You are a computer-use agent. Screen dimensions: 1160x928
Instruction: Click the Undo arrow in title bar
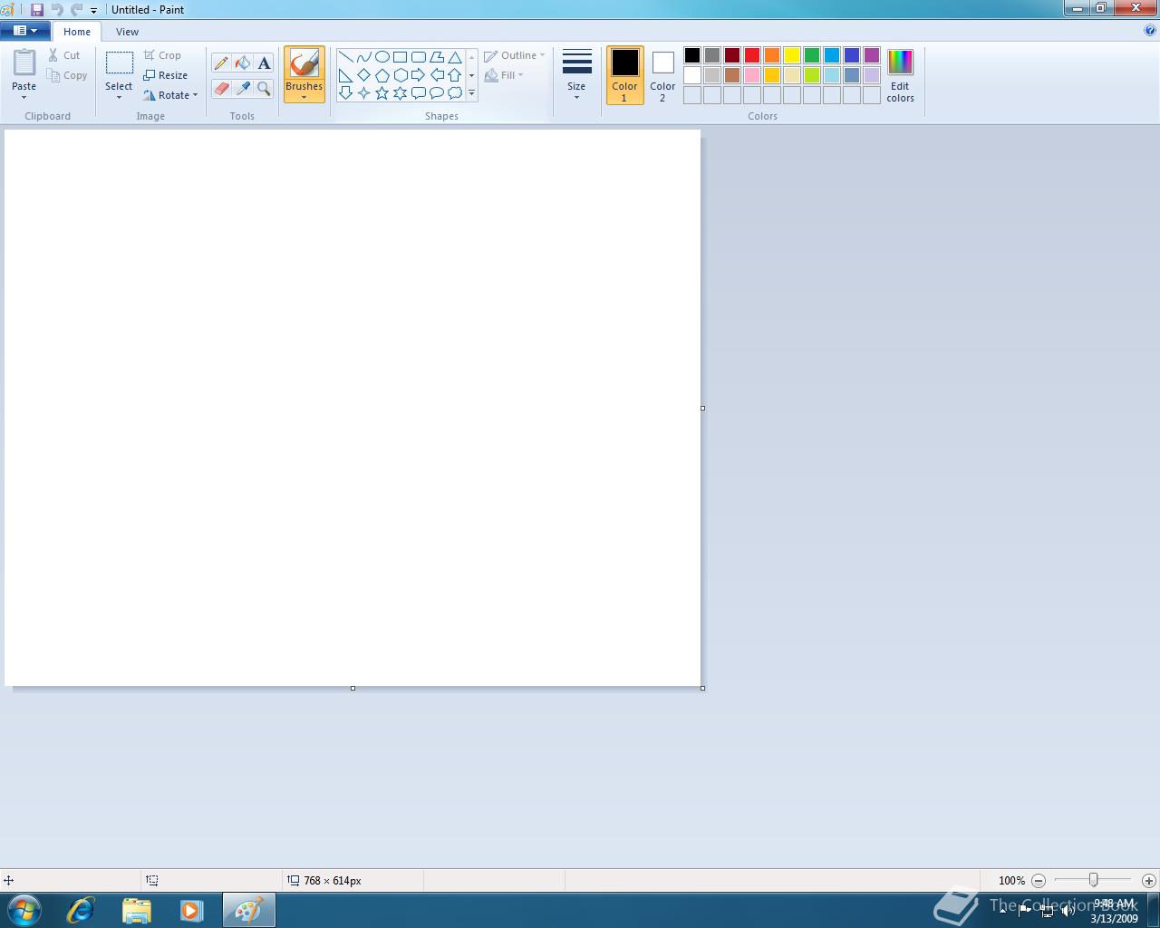coord(57,10)
